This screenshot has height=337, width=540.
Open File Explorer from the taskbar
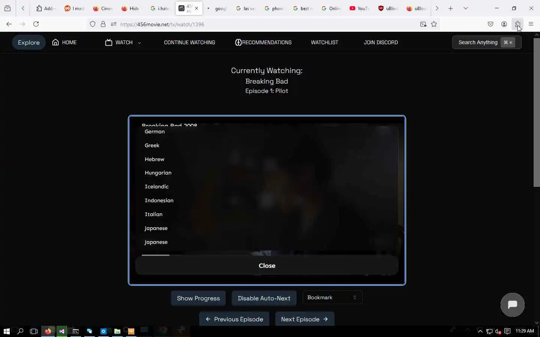point(117,331)
